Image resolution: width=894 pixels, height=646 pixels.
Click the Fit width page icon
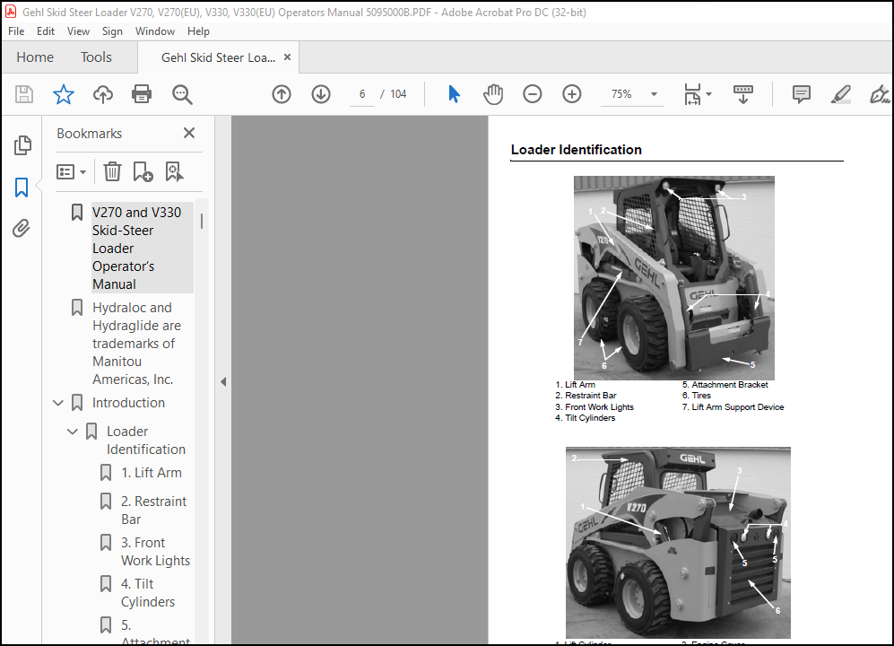click(x=692, y=94)
